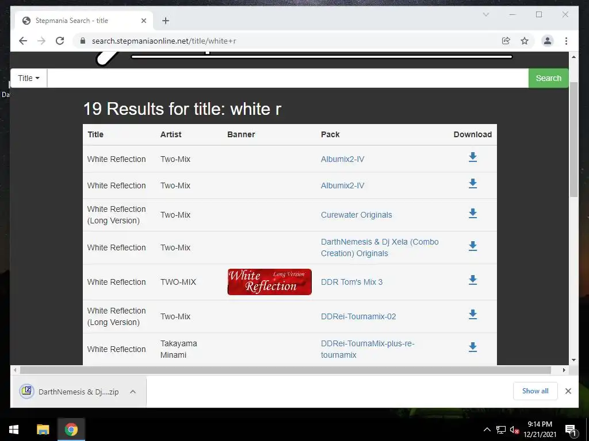This screenshot has height=441, width=589.
Task: Click the Chrome taskbar icon
Action: point(71,430)
